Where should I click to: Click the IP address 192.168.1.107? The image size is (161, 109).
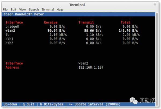pyautogui.click(x=91, y=67)
